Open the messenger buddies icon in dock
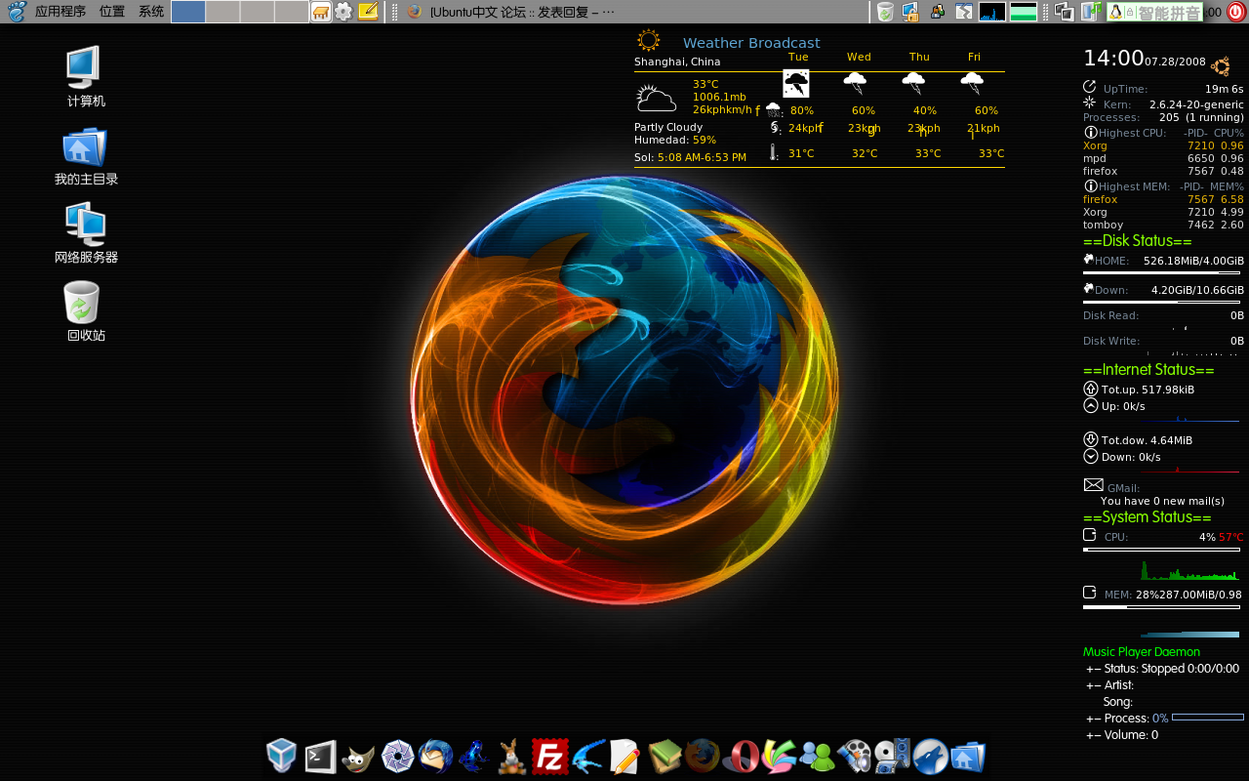 (817, 757)
